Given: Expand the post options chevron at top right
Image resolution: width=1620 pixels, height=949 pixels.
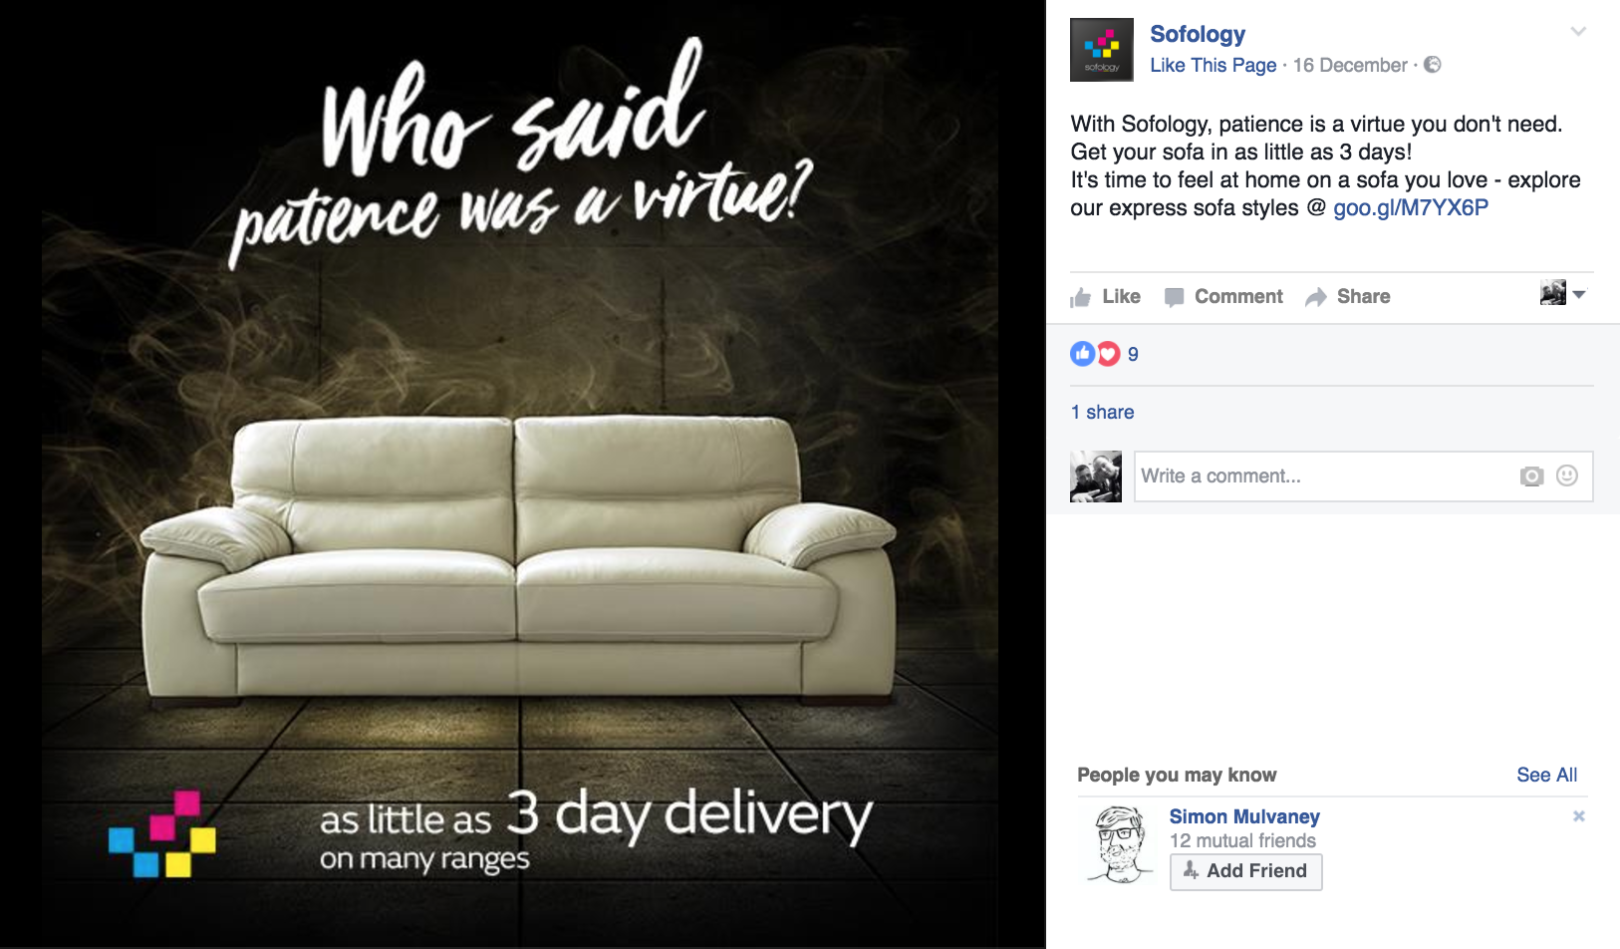Looking at the screenshot, I should coord(1578,32).
